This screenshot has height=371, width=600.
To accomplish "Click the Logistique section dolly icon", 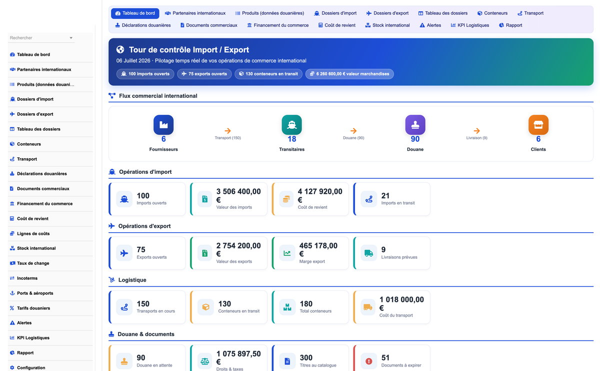I will 111,280.
